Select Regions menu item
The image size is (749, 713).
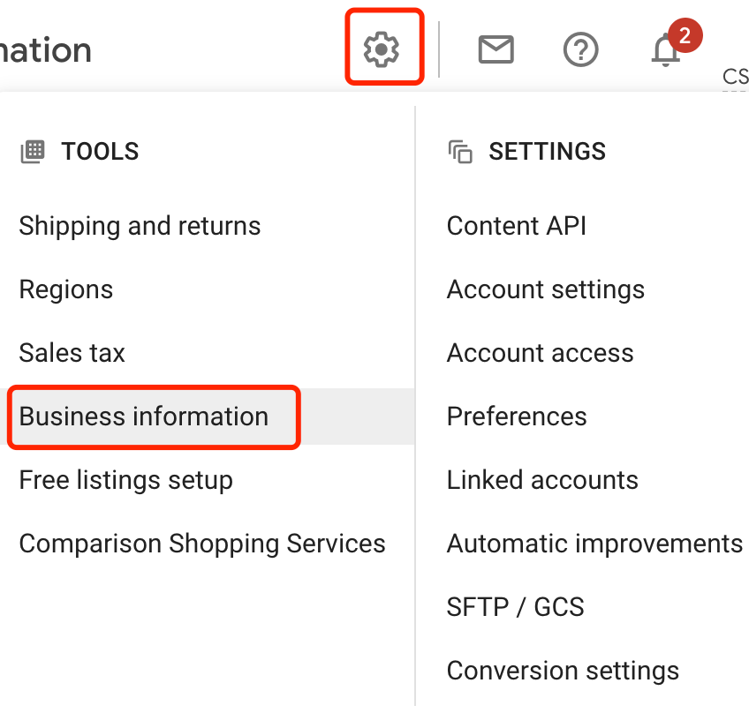[x=66, y=289]
